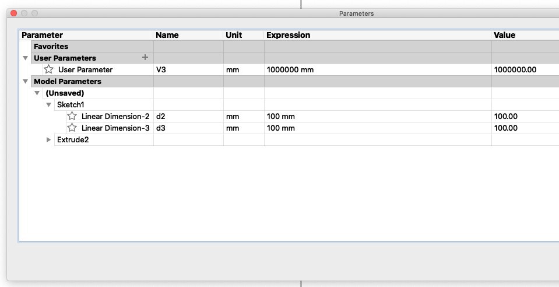Click the mm unit cell of d2
The width and height of the screenshot is (559, 287).
[x=244, y=116]
